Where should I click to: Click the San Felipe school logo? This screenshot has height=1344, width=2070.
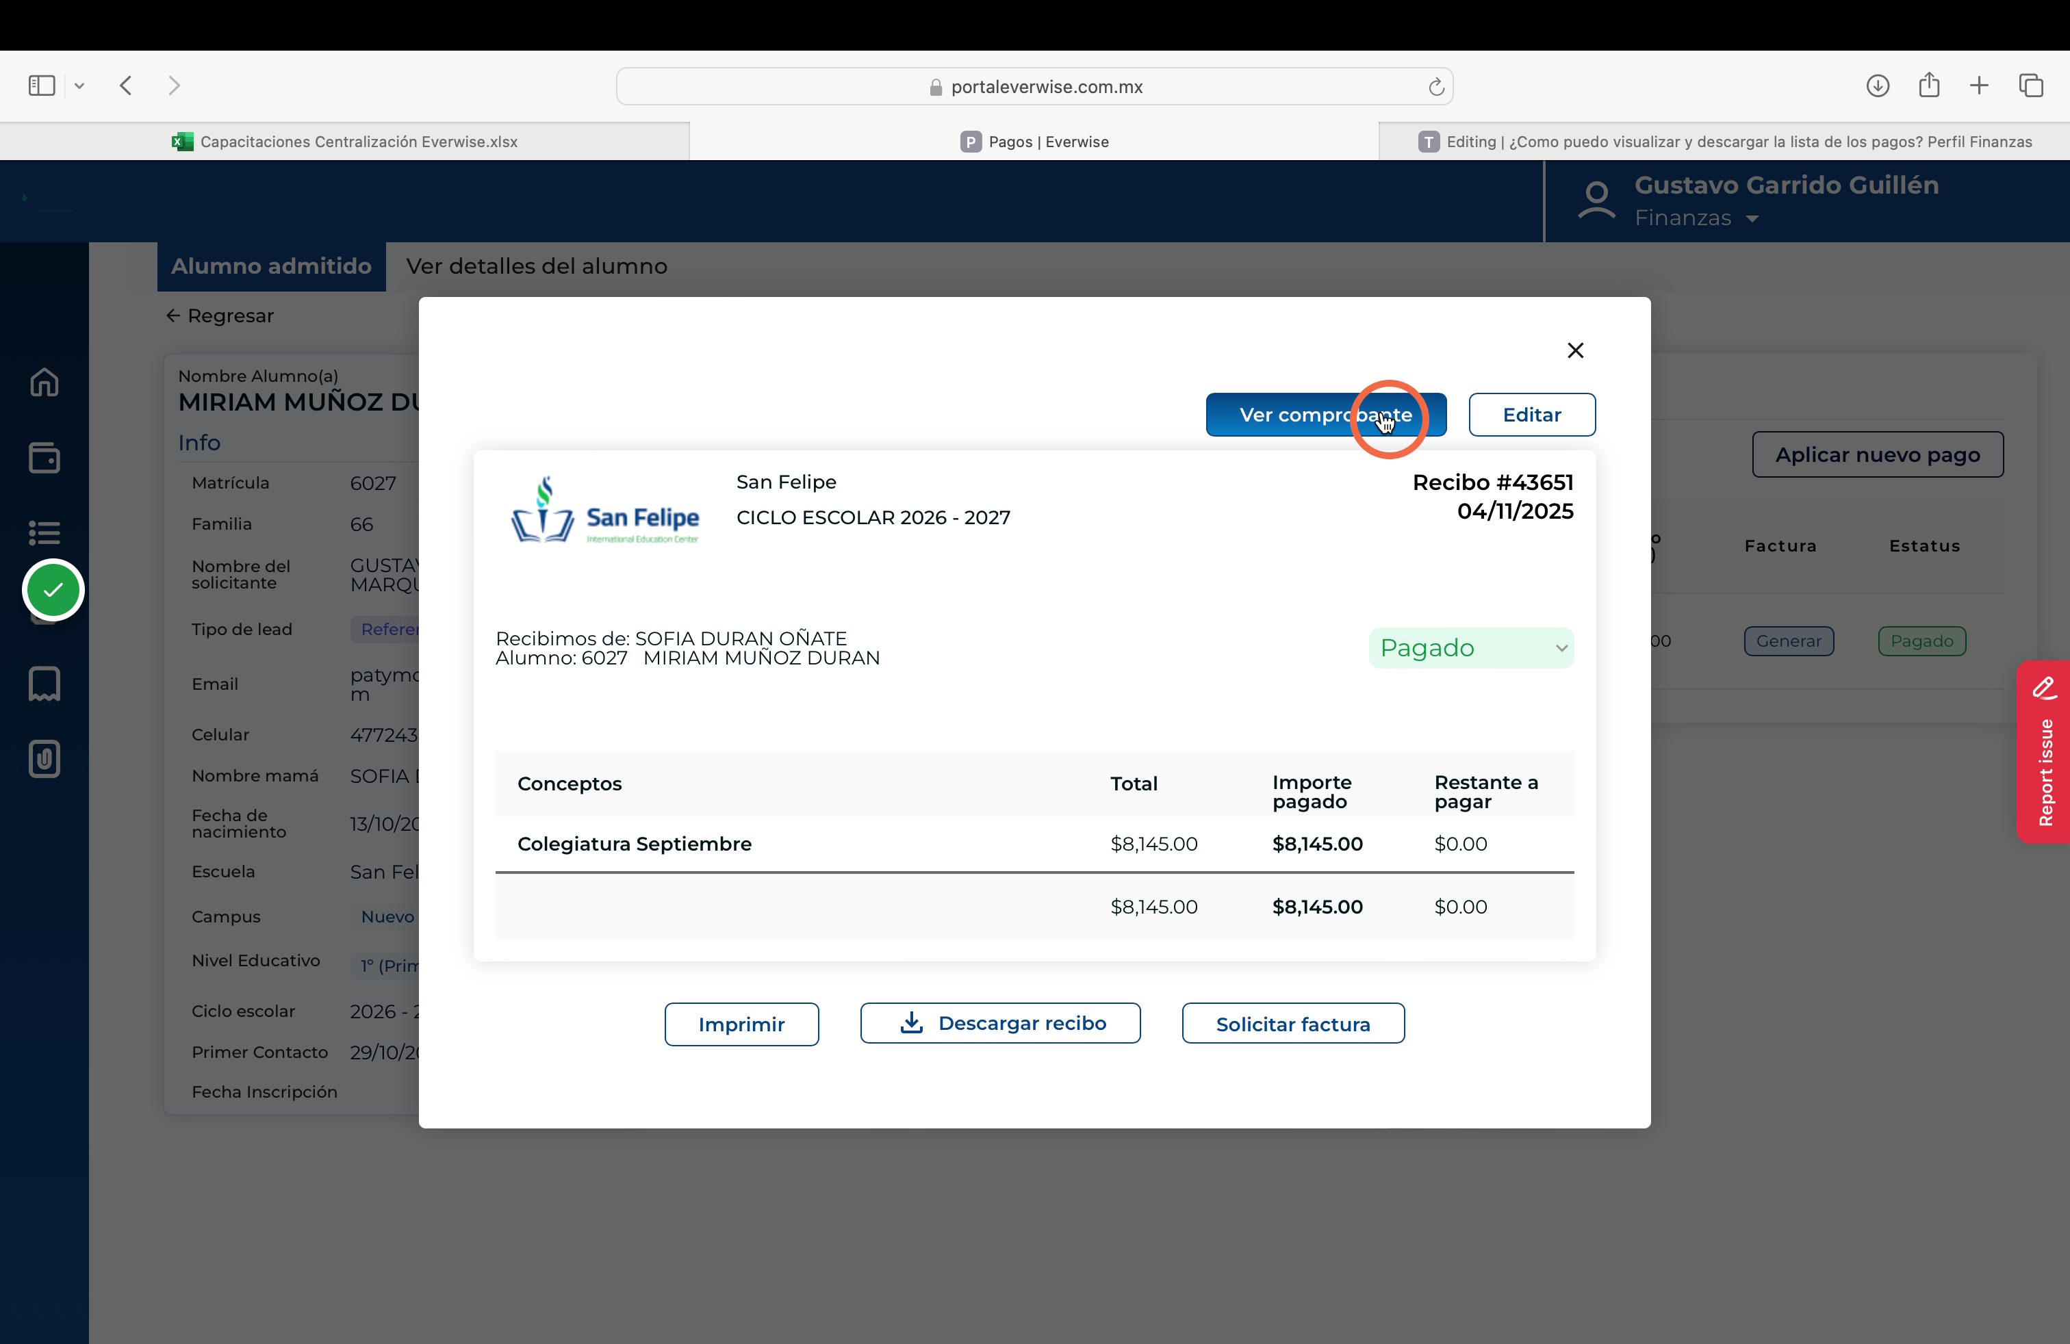(x=605, y=511)
